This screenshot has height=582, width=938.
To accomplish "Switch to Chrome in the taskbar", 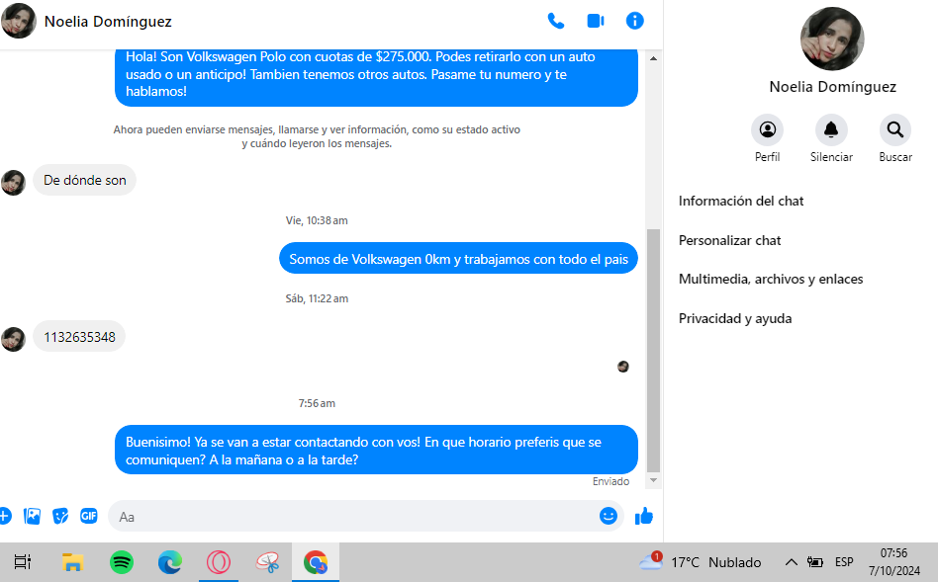I will coord(316,562).
